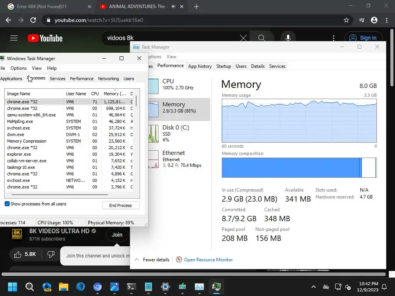Collapse Task Manager with Fewer details
This screenshot has height=296, width=395.
[x=152, y=259]
